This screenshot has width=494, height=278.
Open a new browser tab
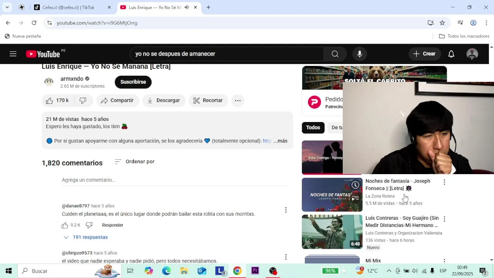[x=208, y=7]
